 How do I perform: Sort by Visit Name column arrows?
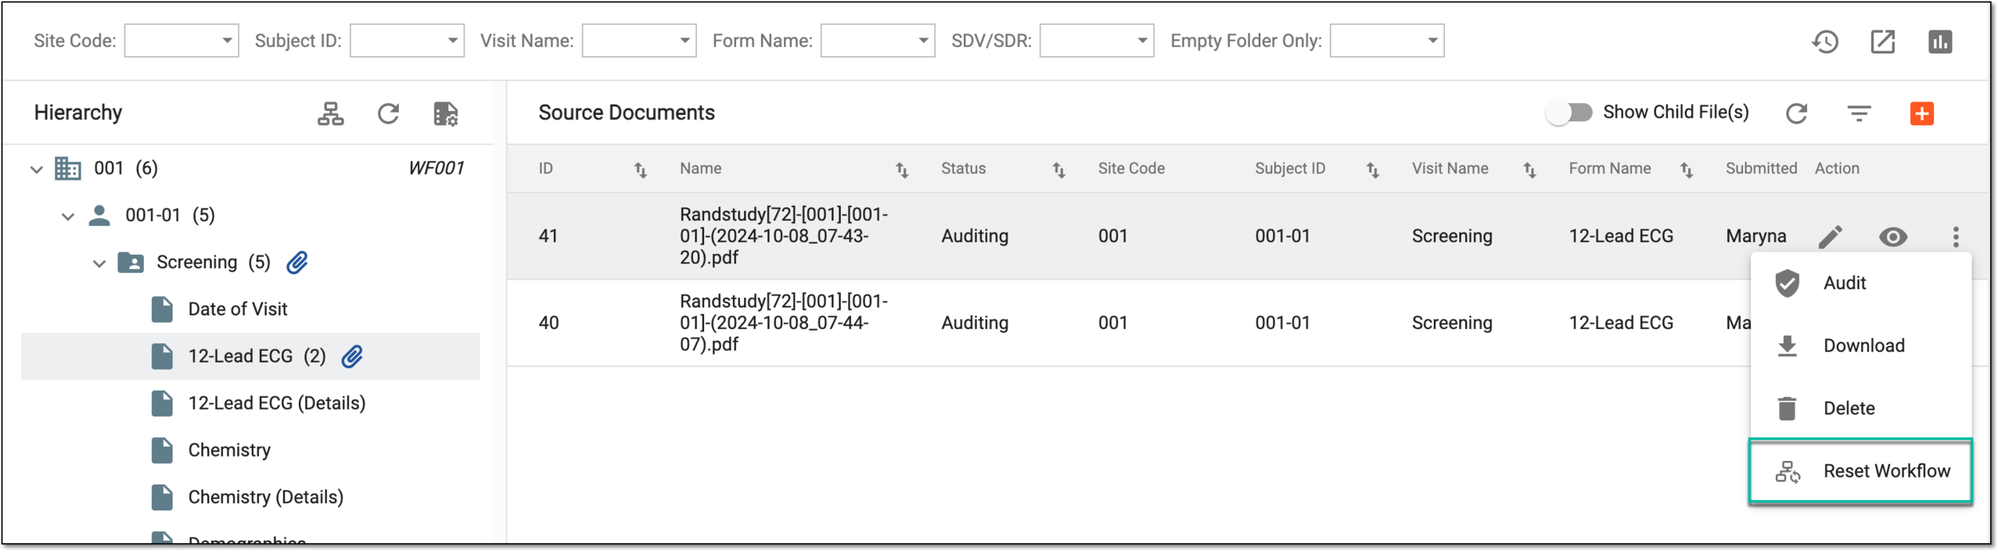1529,169
